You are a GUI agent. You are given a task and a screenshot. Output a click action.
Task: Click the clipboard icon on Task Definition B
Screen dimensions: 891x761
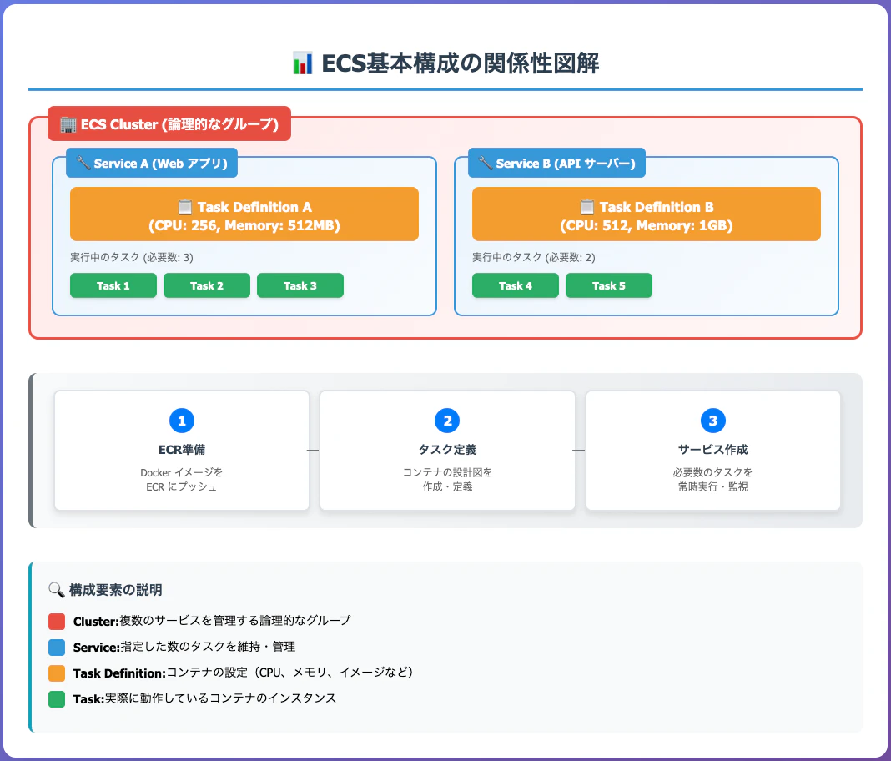(587, 207)
